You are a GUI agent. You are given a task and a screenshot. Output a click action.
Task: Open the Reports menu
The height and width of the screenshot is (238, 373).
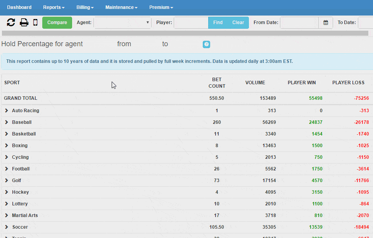54,7
